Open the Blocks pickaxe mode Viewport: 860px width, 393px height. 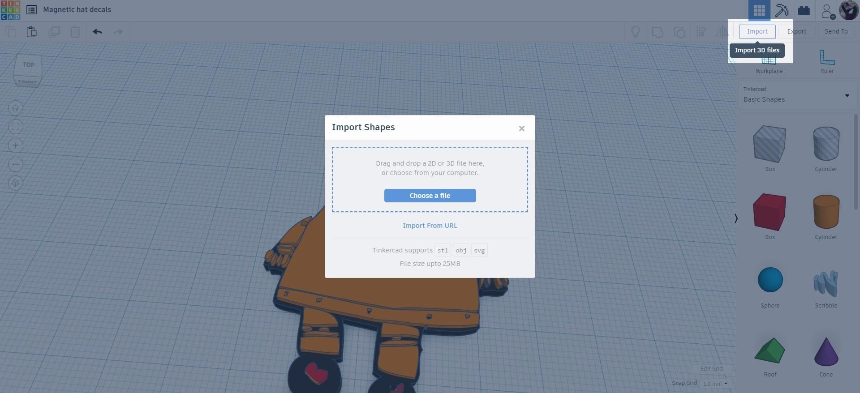782,10
